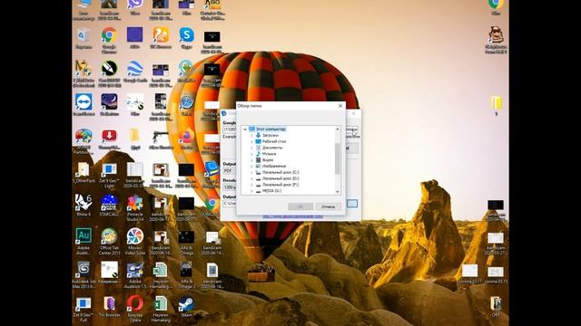Open the Recycle Bin icon
Viewport: 581px width, 326px height.
(x=84, y=38)
